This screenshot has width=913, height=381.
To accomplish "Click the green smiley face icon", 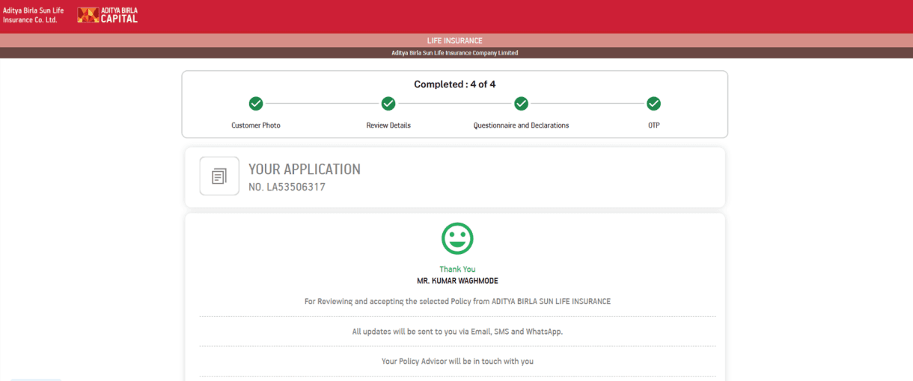I will [x=457, y=238].
